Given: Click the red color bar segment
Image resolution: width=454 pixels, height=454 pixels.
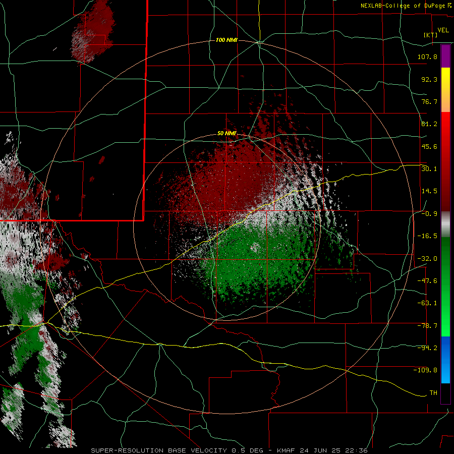Looking at the screenshot, I should click(445, 161).
